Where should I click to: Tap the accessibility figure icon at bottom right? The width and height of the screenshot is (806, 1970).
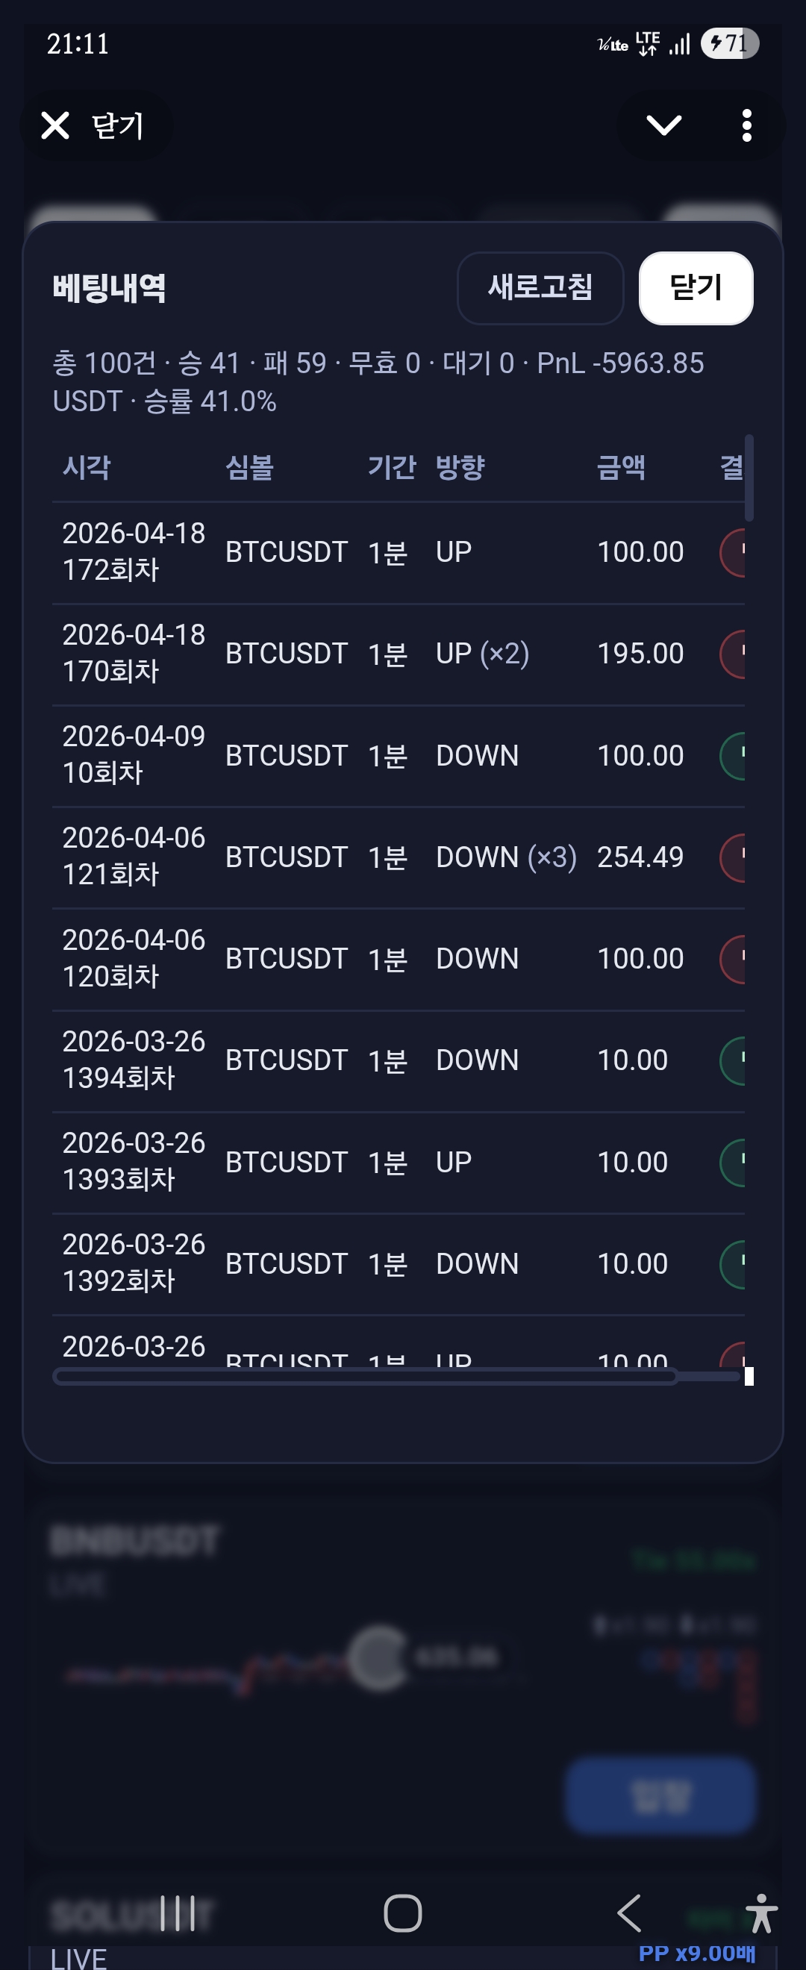761,1913
